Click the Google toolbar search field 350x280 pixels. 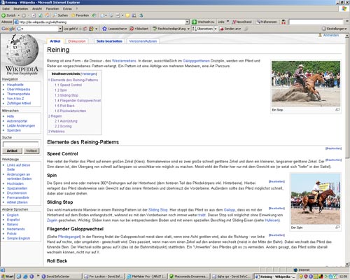[40, 29]
